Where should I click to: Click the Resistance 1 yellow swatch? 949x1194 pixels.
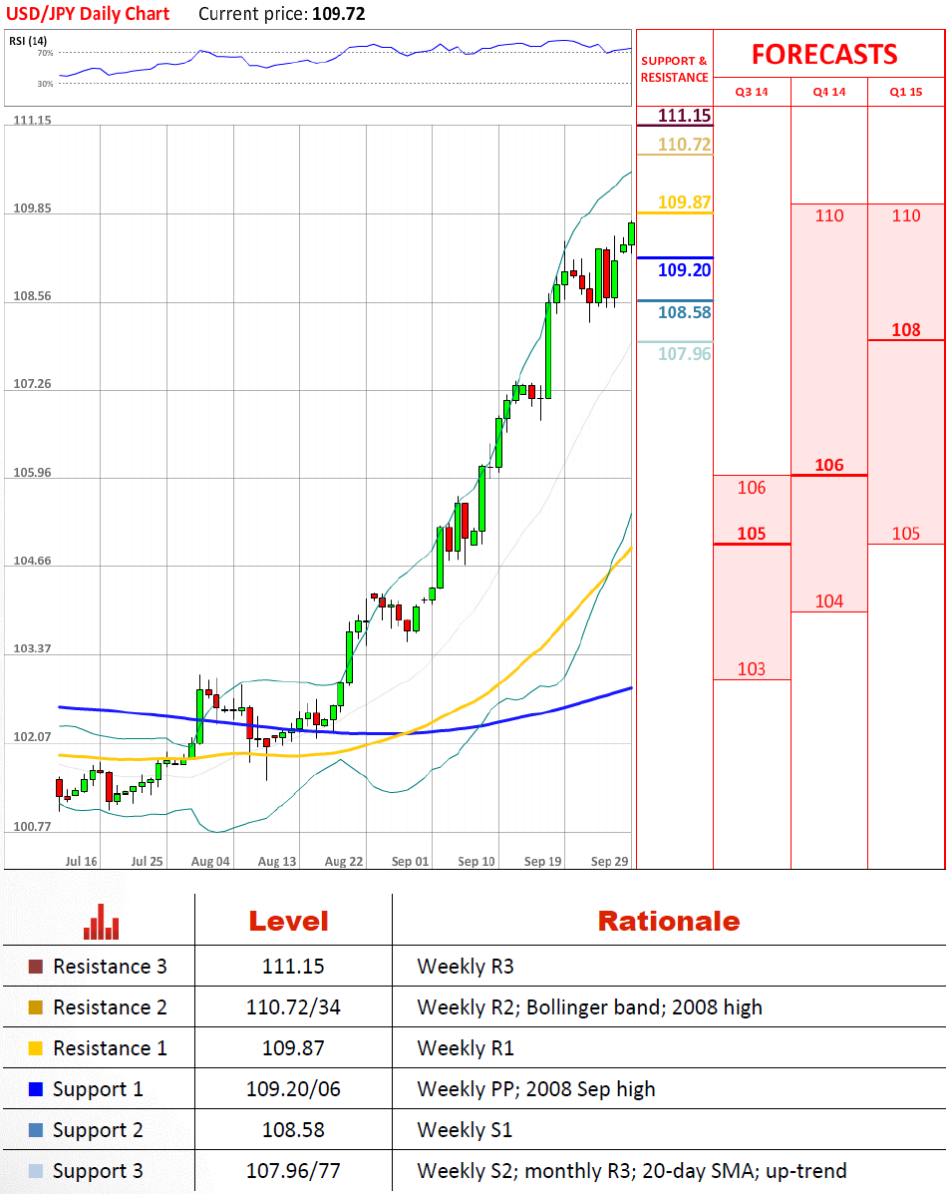point(35,1048)
